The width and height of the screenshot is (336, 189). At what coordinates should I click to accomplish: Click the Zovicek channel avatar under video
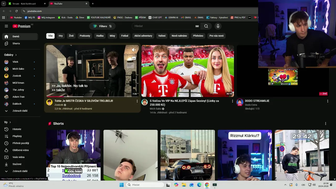click(x=49, y=102)
